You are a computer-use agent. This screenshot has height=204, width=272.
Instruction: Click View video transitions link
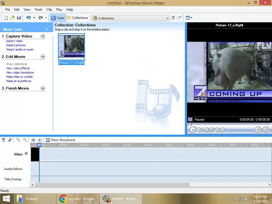tap(20, 73)
